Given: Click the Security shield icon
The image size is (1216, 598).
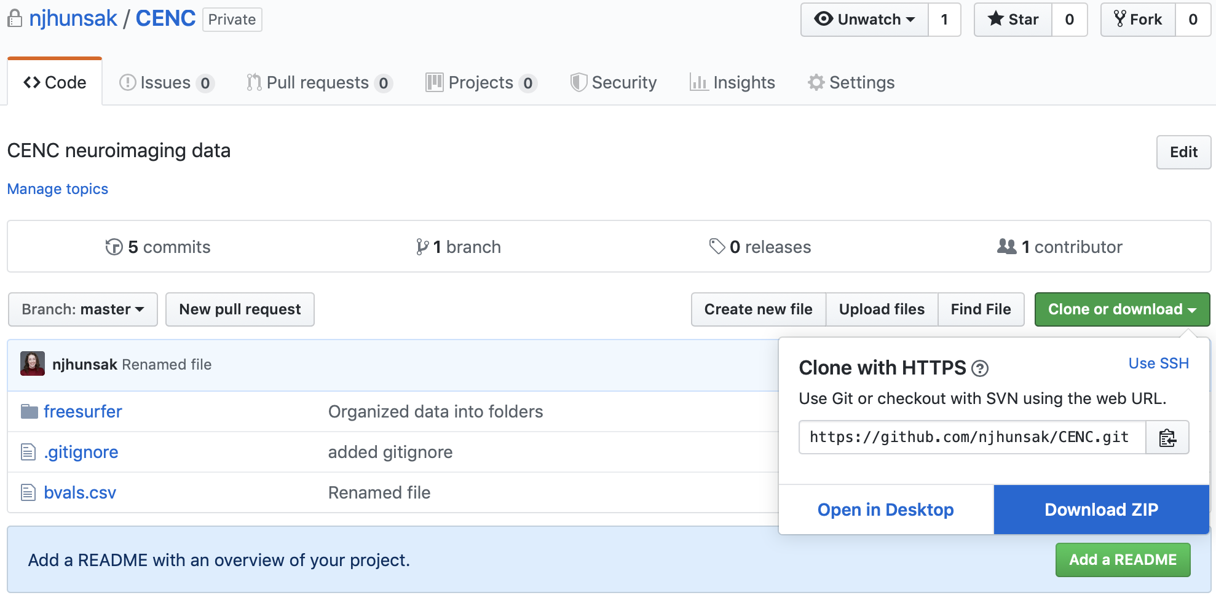Looking at the screenshot, I should point(578,82).
